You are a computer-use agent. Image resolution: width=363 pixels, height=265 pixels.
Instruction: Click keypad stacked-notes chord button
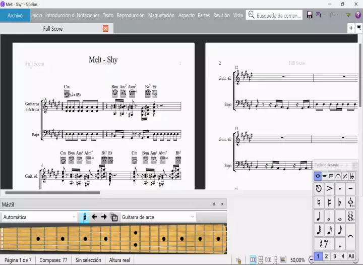350,216
